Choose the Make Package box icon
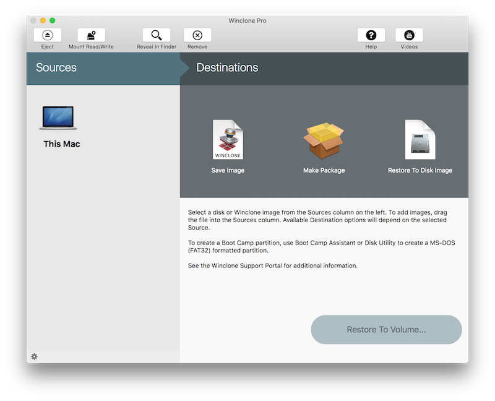 point(324,140)
